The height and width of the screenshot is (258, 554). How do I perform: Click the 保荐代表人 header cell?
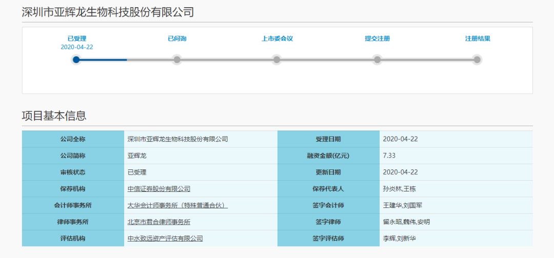tap(328, 189)
